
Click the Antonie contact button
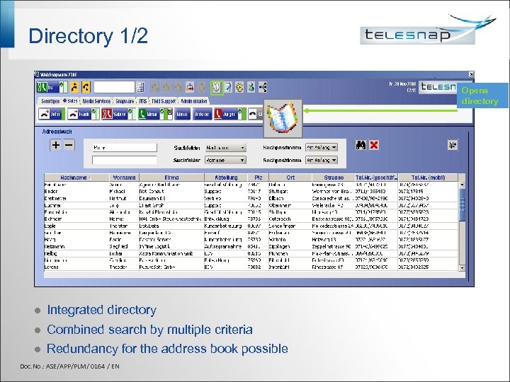click(202, 114)
